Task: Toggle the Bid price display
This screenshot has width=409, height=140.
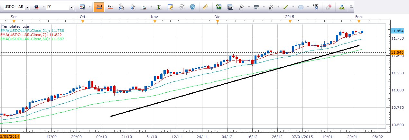Action: point(99,6)
